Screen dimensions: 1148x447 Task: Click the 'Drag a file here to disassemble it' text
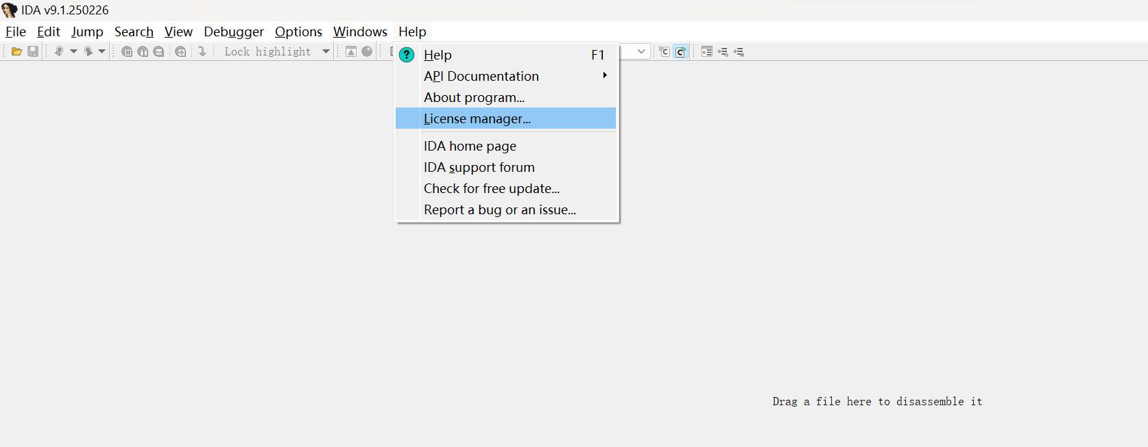[877, 402]
